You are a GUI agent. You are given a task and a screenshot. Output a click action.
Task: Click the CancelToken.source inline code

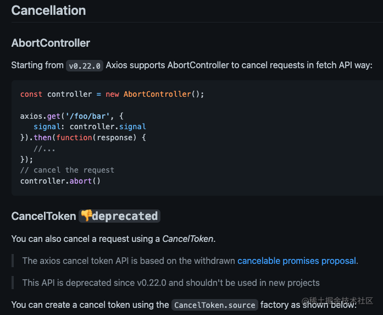(x=214, y=305)
